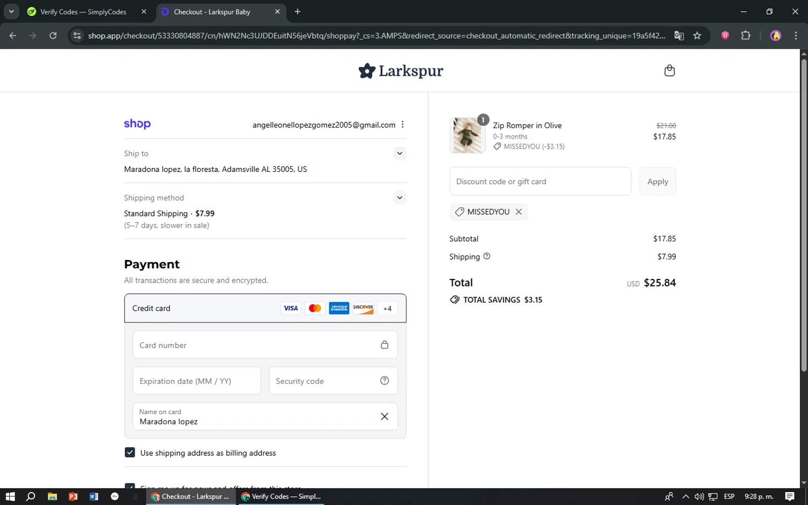Viewport: 808px width, 505px height.
Task: View site information icon in address bar
Action: [x=77, y=36]
